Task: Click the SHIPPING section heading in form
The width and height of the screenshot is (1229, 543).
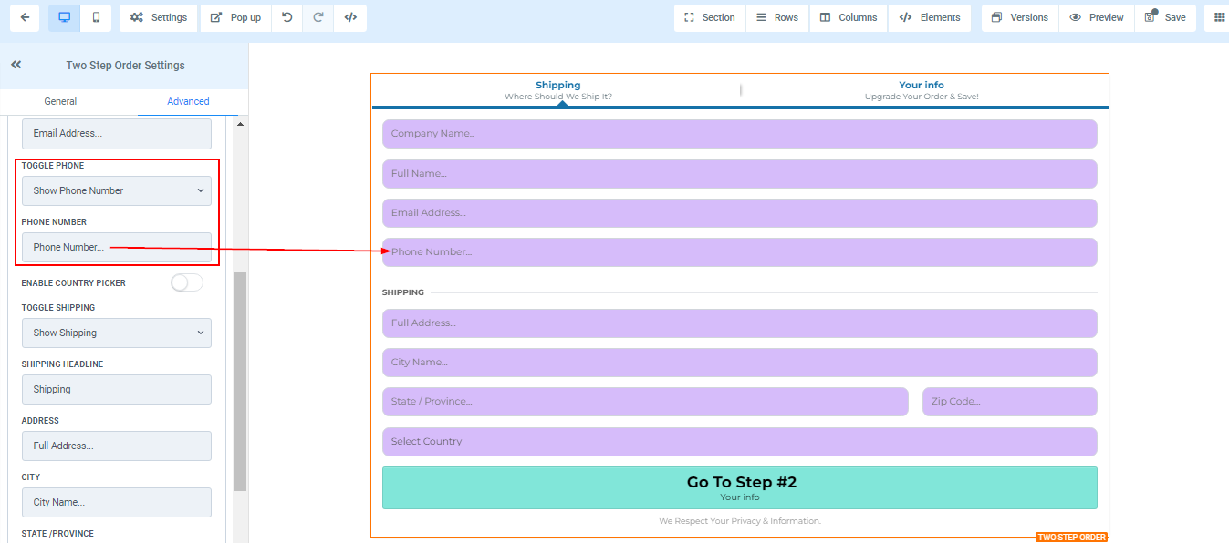Action: [403, 292]
